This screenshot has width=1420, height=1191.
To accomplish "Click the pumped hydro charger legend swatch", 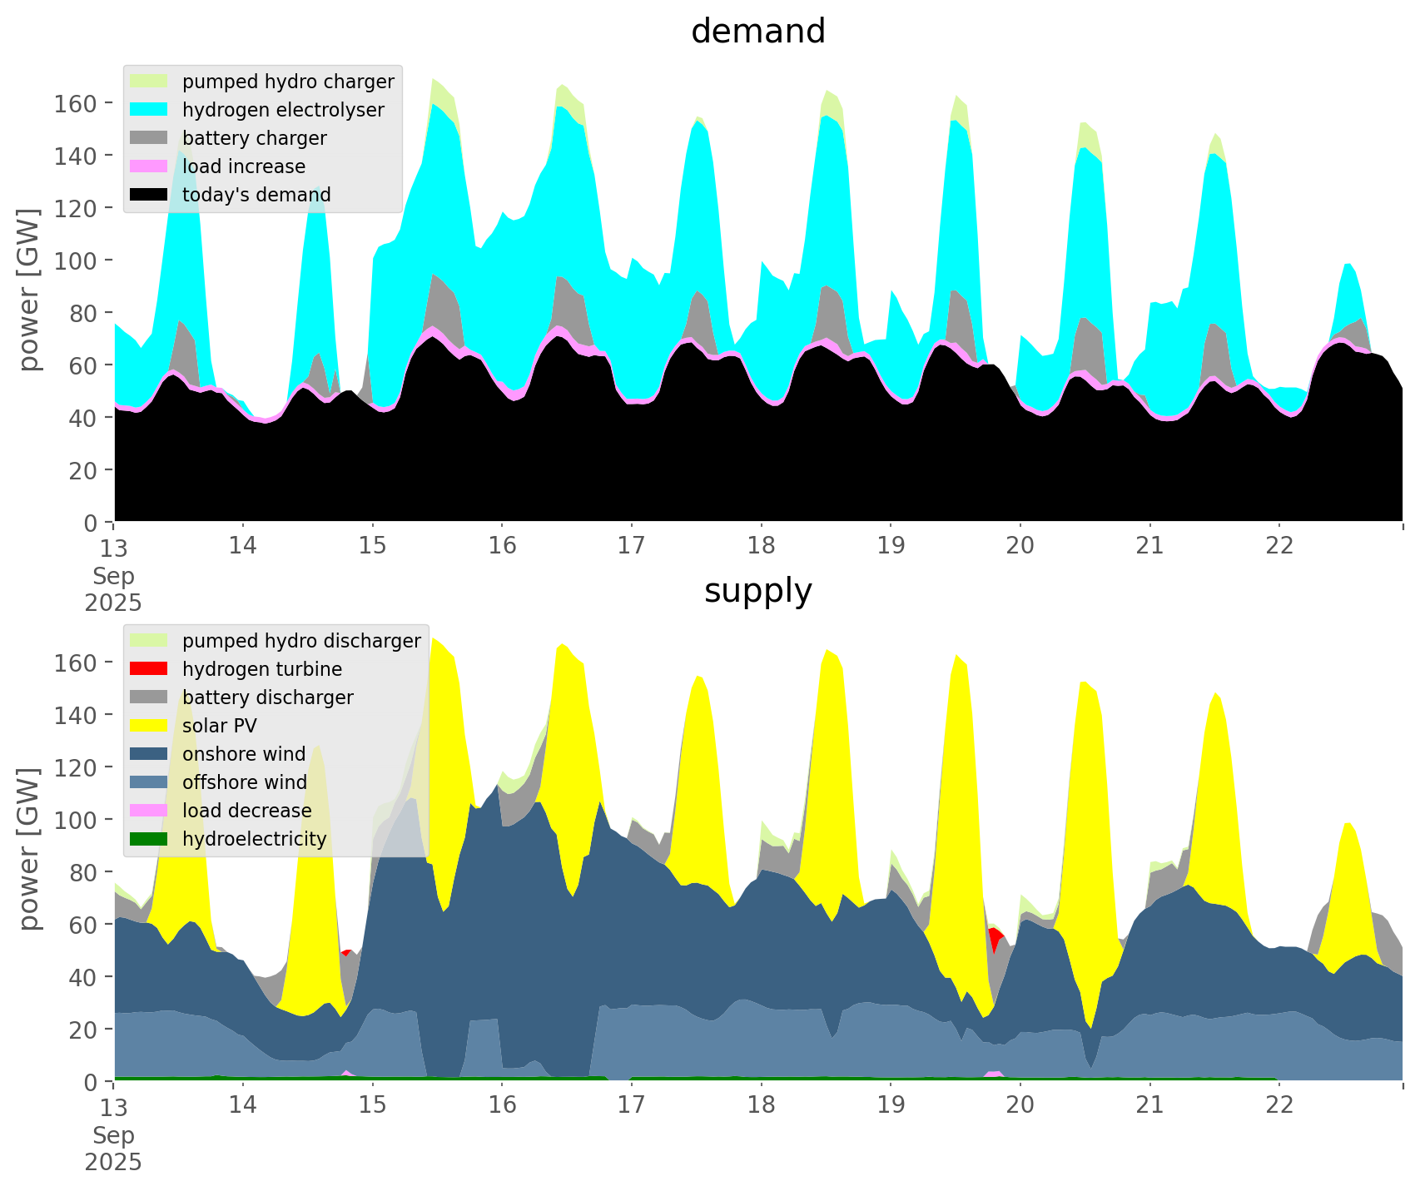I will (x=149, y=82).
